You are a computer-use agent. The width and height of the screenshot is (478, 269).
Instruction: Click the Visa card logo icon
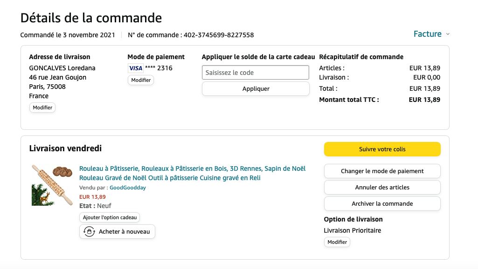(x=135, y=68)
